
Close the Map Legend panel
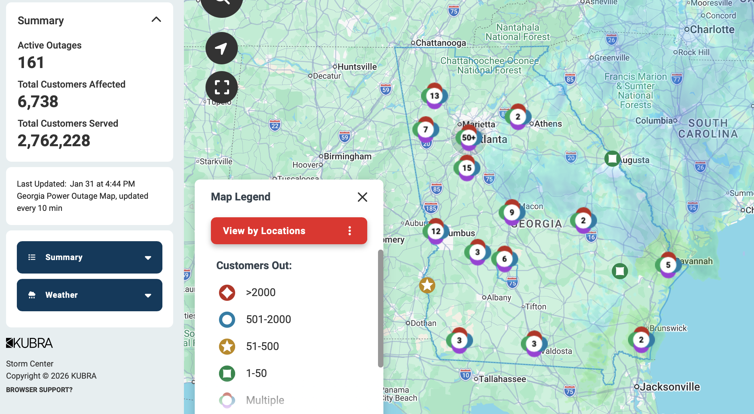point(362,197)
